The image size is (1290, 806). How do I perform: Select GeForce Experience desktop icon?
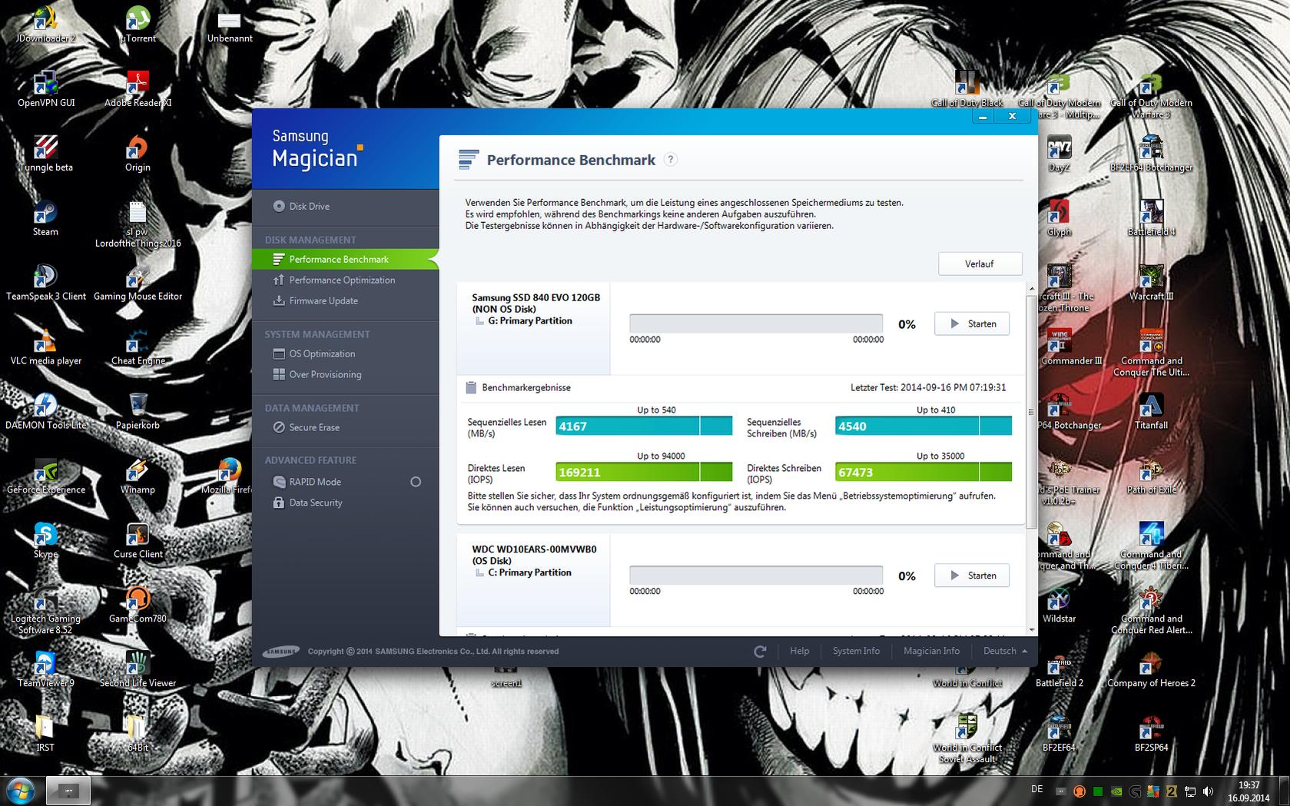[x=45, y=476]
